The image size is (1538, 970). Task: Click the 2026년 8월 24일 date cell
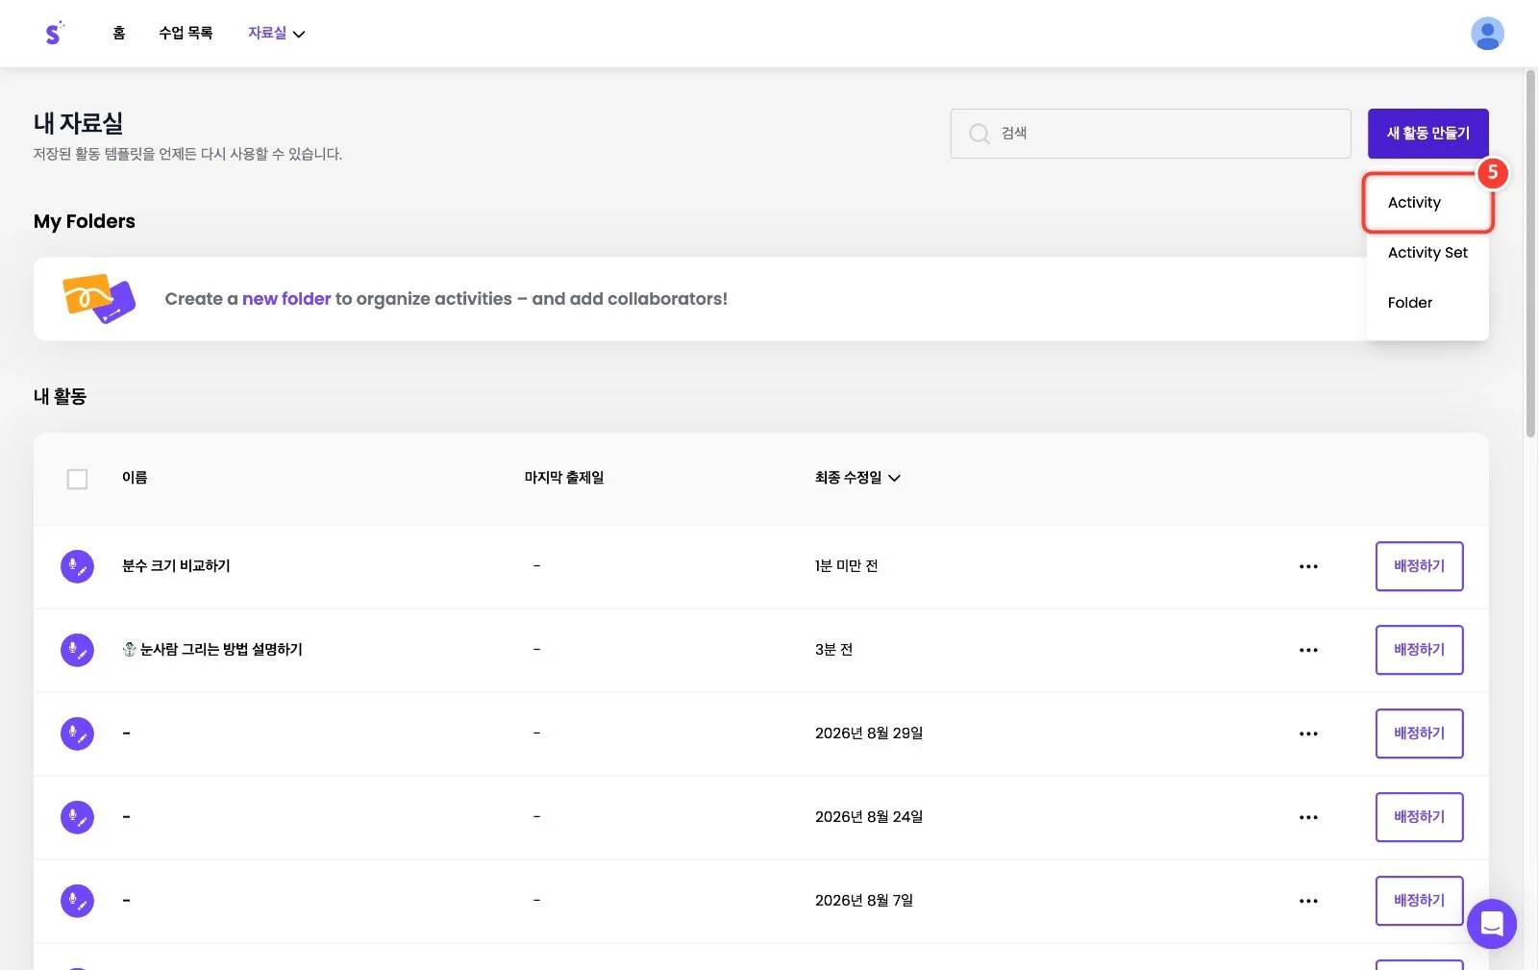pos(869,817)
